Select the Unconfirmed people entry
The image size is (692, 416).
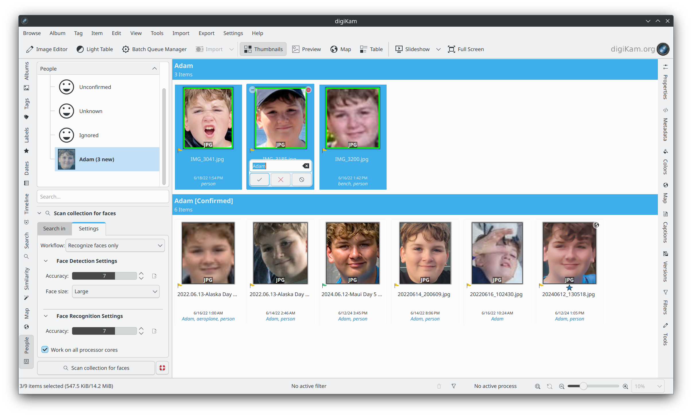tap(95, 87)
